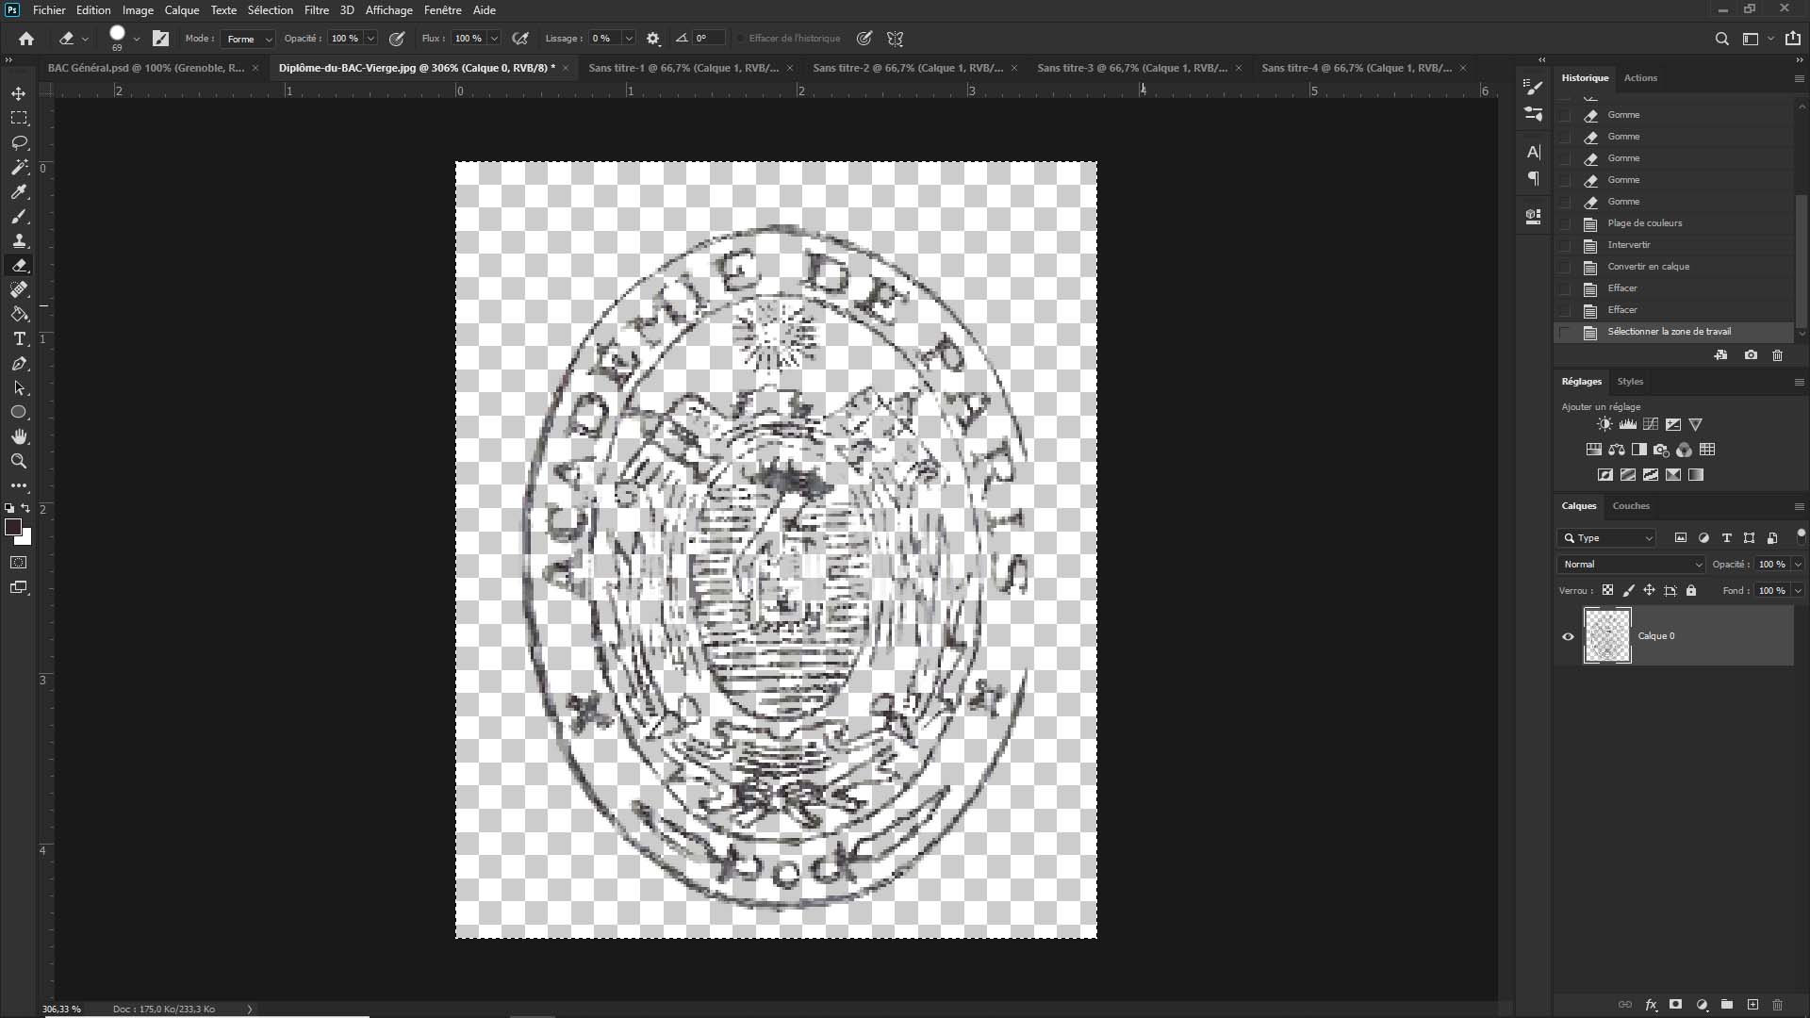The height and width of the screenshot is (1018, 1810).
Task: Select the Zoom tool
Action: tap(19, 461)
